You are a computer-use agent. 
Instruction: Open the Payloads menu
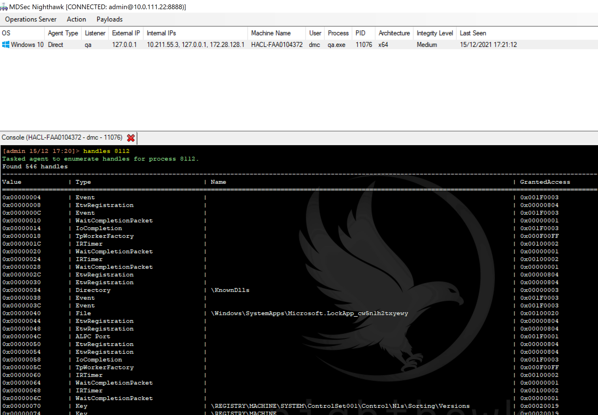pos(109,19)
